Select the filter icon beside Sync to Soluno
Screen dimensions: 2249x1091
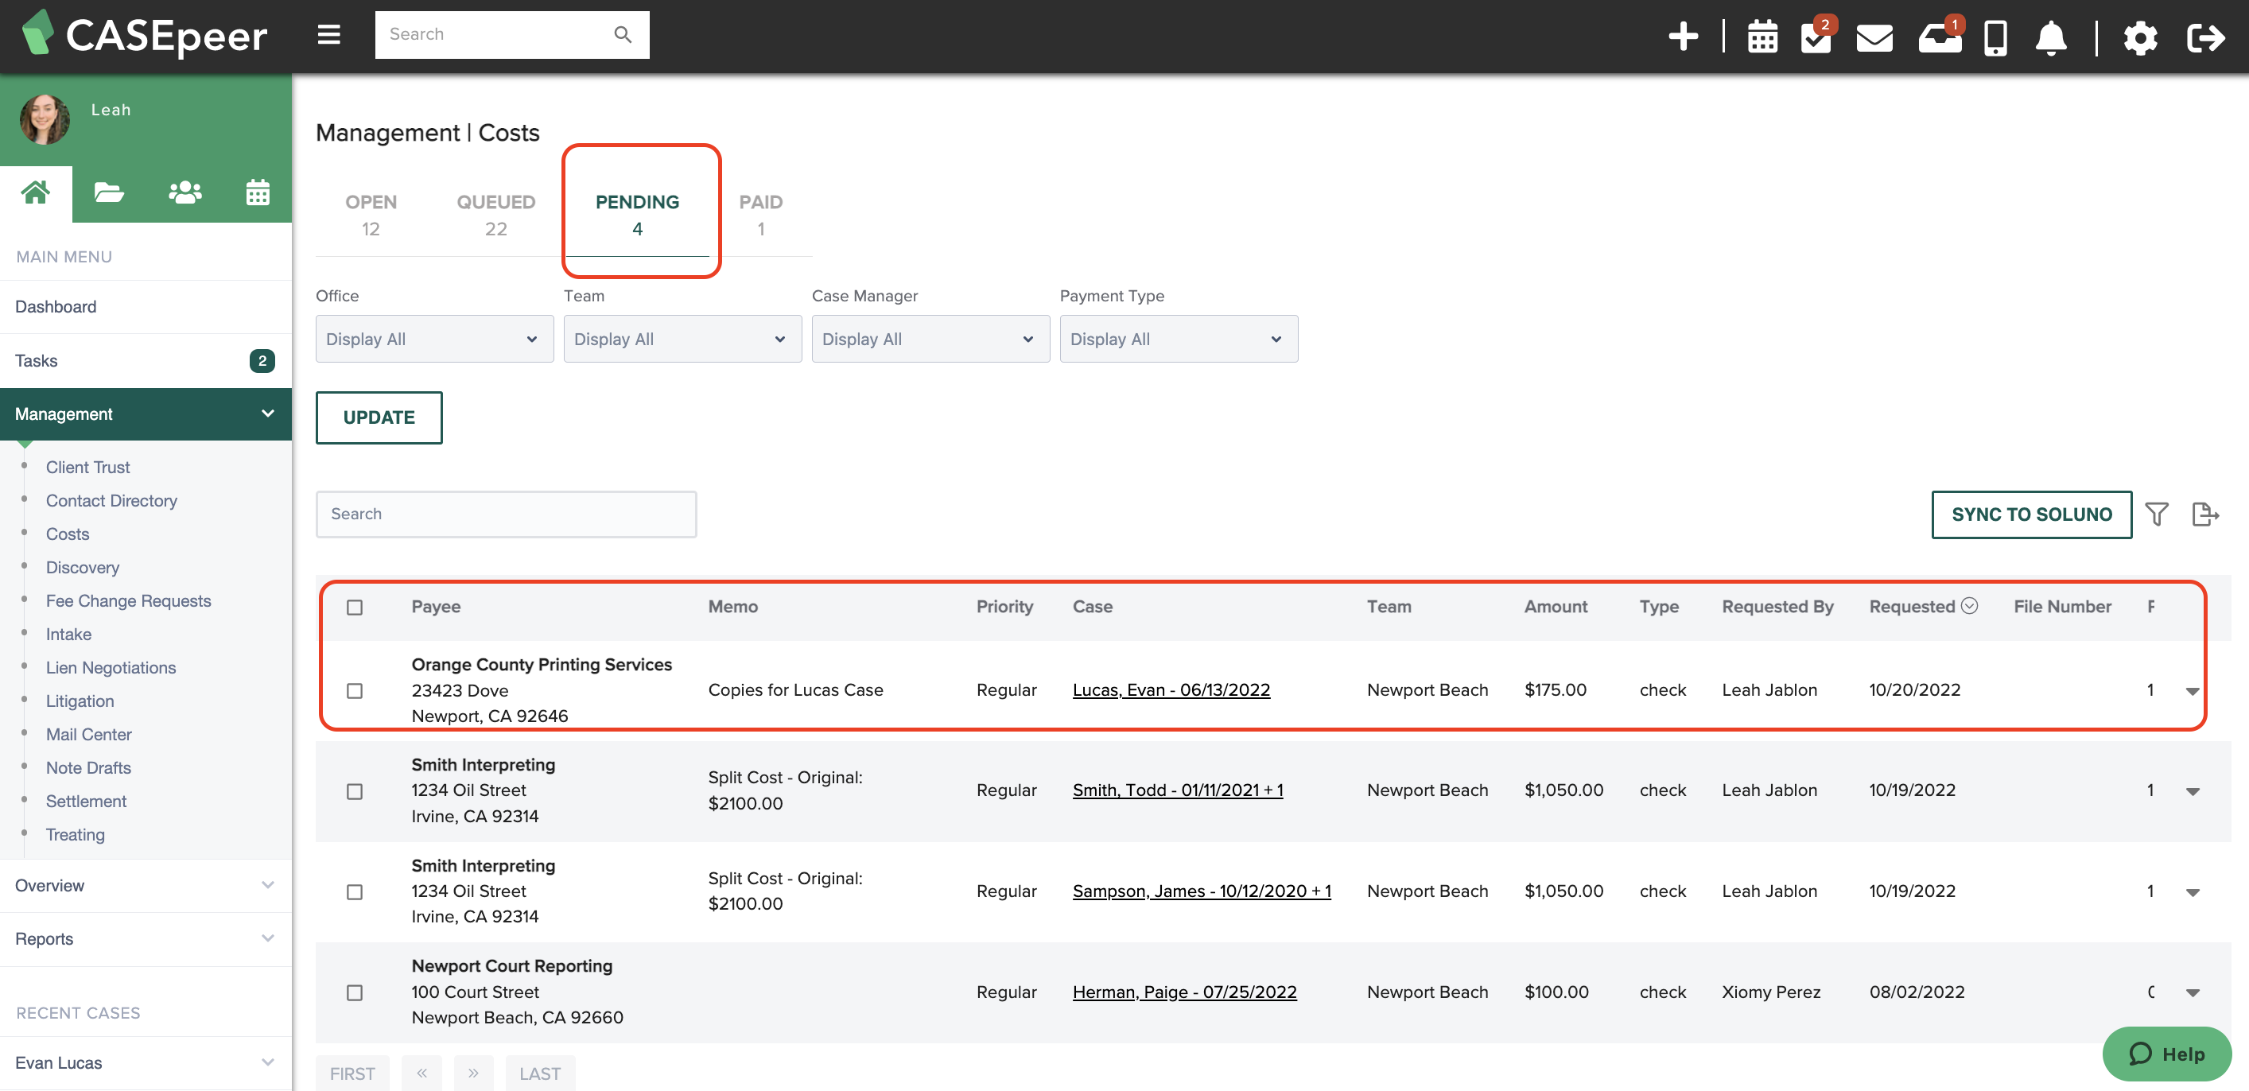(x=2158, y=514)
